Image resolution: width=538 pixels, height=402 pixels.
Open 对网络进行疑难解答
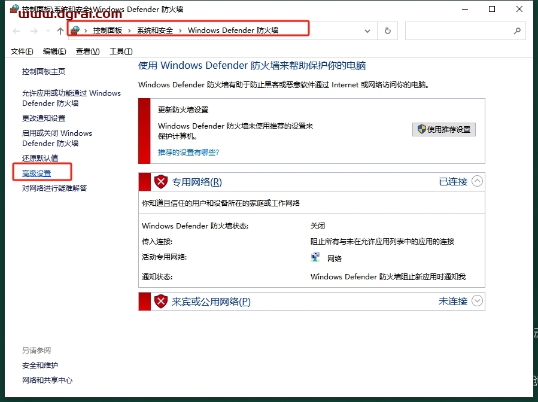[x=54, y=188]
